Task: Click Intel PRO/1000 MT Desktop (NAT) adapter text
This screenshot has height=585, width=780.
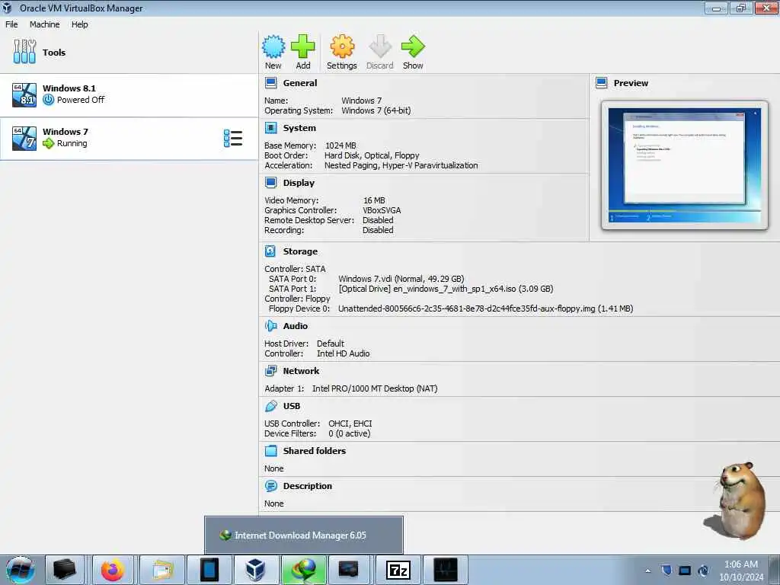Action: pyautogui.click(x=375, y=388)
